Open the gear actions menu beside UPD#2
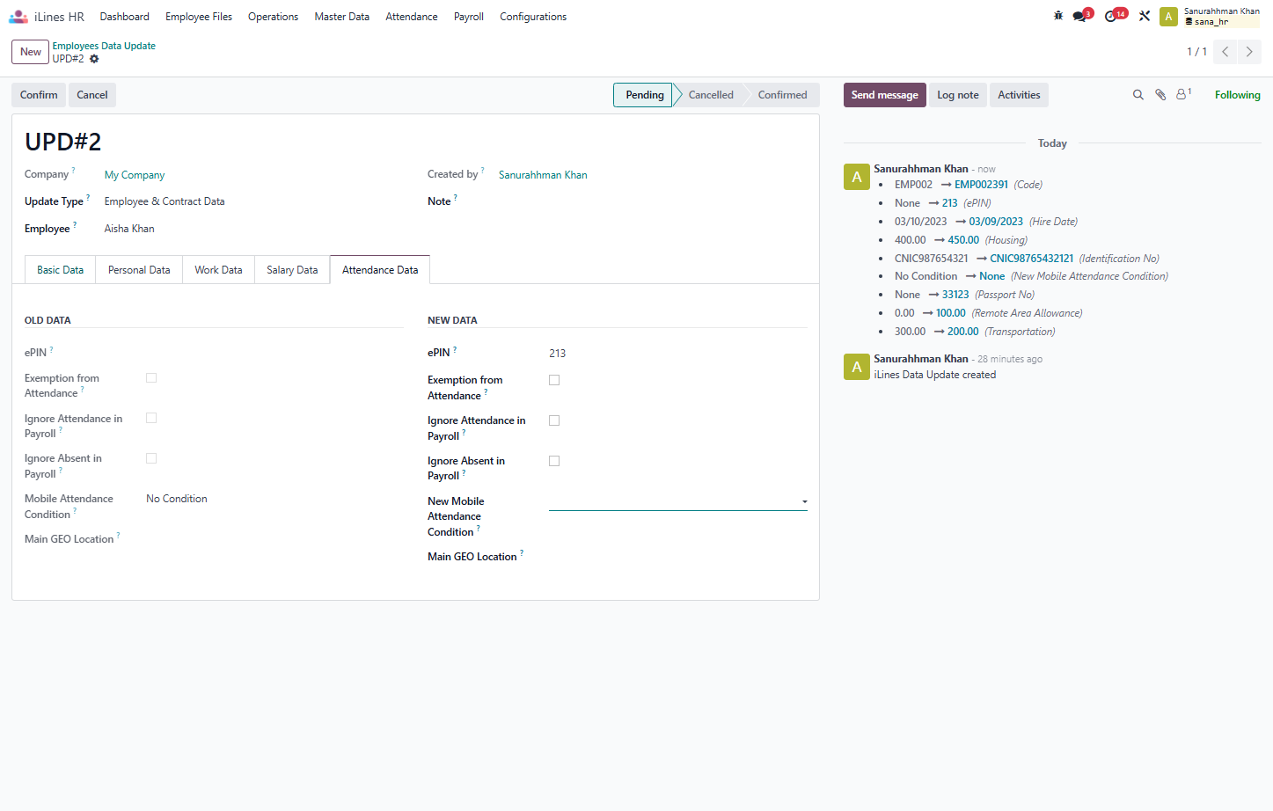 tap(94, 59)
